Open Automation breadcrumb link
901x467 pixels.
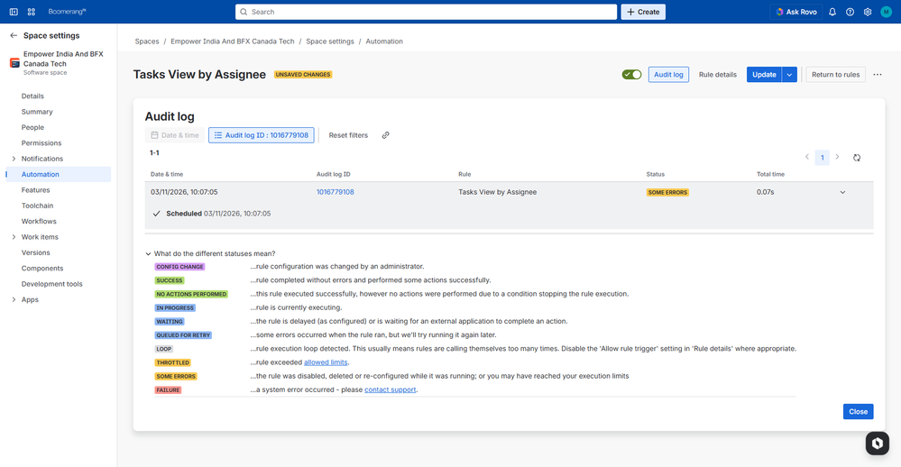[x=384, y=41]
